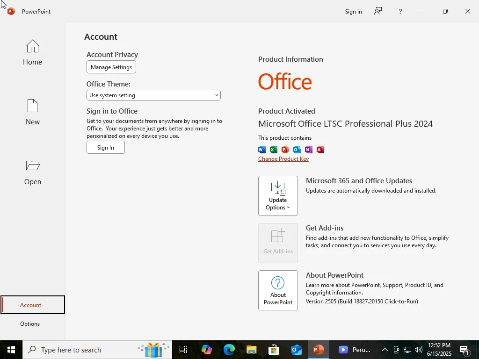Viewport: 479px width, 359px height.
Task: Open Help question mark in title bar
Action: pyautogui.click(x=400, y=11)
